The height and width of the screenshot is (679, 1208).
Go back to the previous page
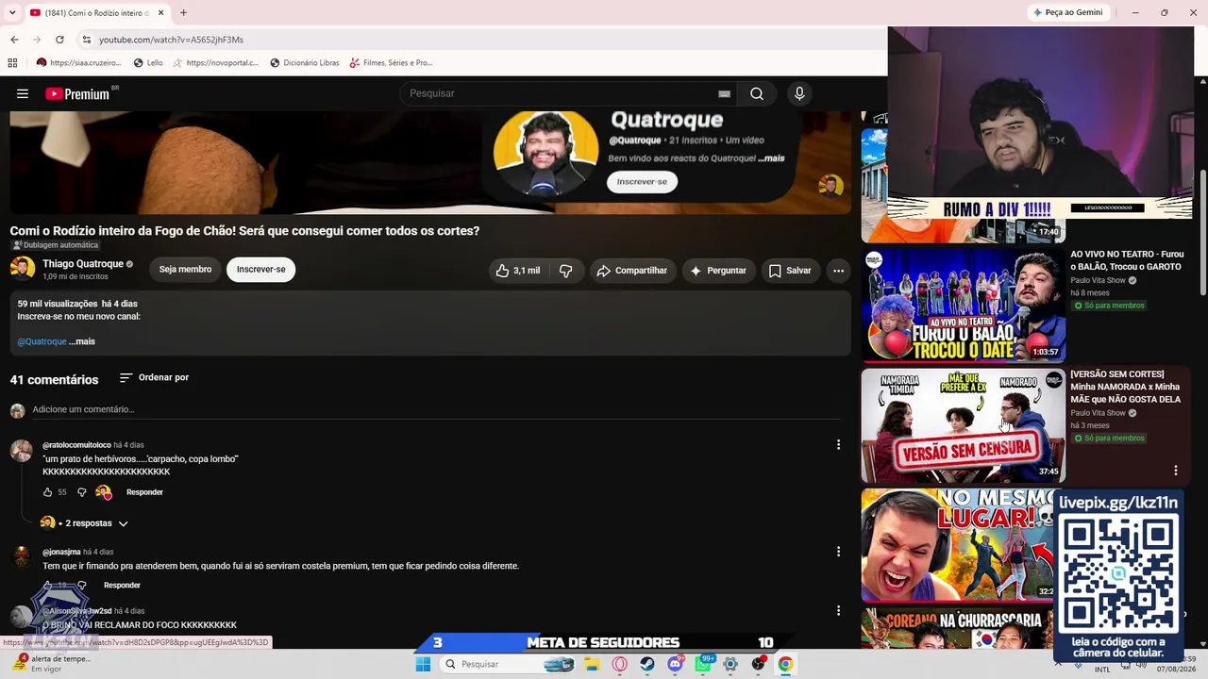14,40
